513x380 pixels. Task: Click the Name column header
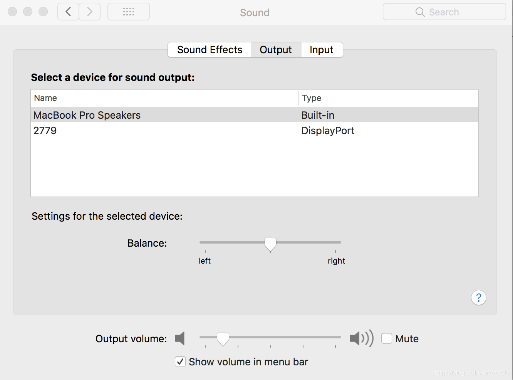pos(164,98)
